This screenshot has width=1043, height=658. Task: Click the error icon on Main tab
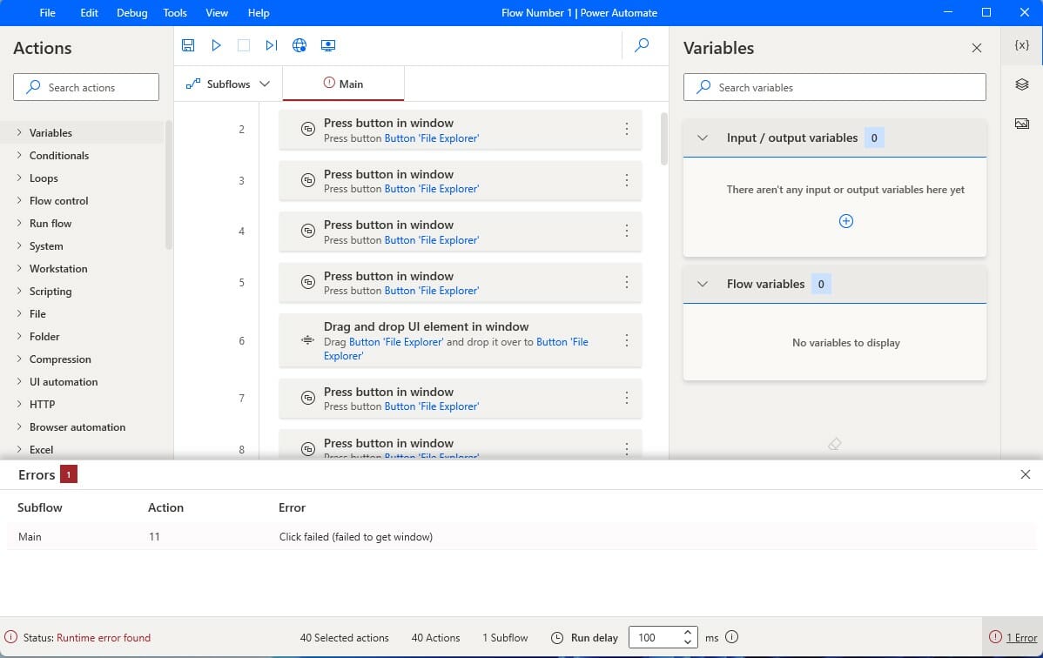click(x=329, y=84)
